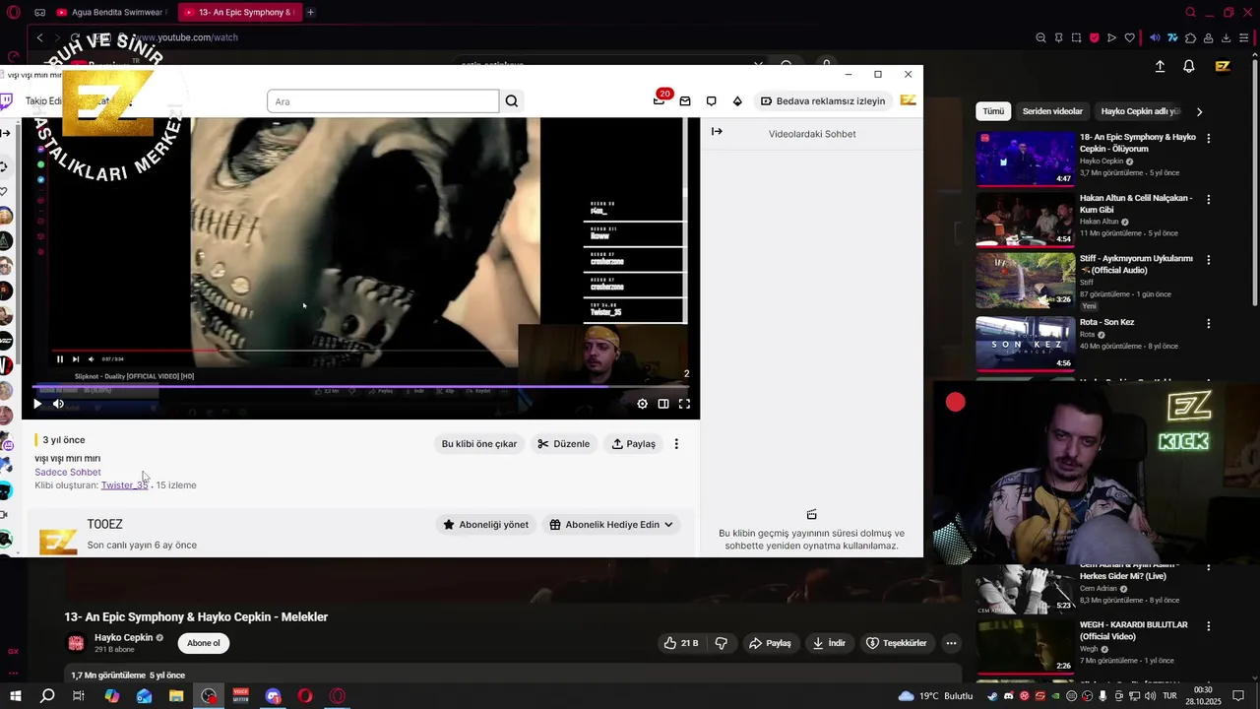Open Twitch profile avatar menu
The height and width of the screenshot is (709, 1260).
(908, 100)
